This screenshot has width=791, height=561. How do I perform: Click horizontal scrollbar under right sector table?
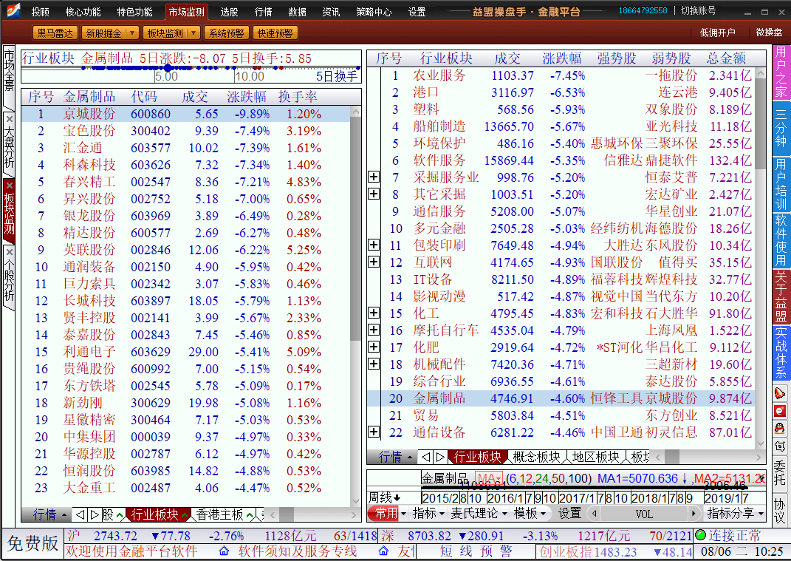point(709,457)
